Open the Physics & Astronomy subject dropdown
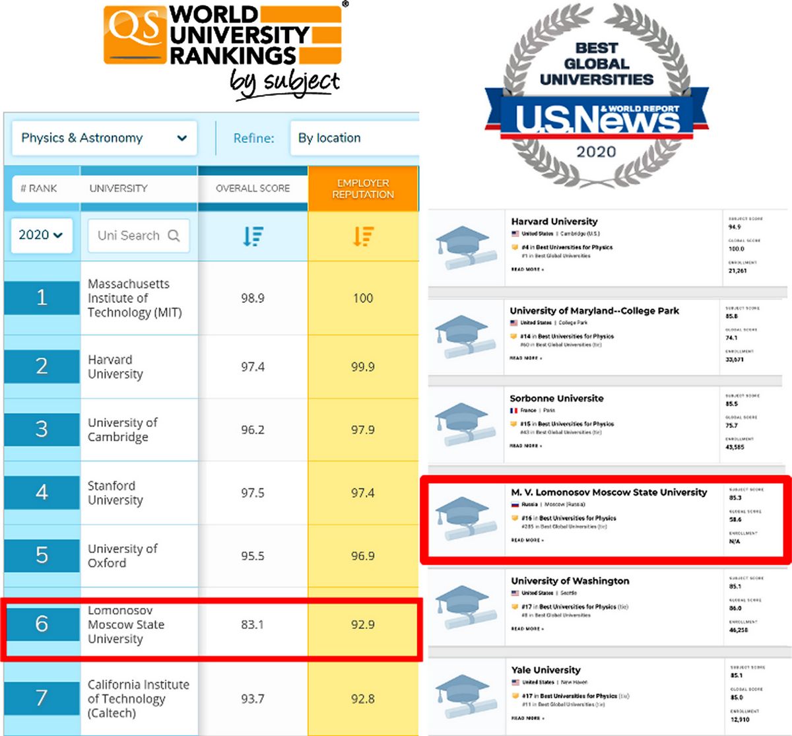Screen dimensions: 792x736 pyautogui.click(x=104, y=138)
